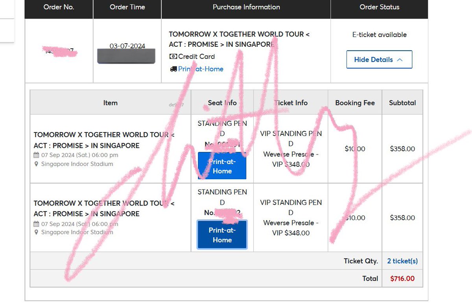Click second ticket's 07 Sep 2024 date
Screen dimensions: 472x307
click(x=79, y=224)
